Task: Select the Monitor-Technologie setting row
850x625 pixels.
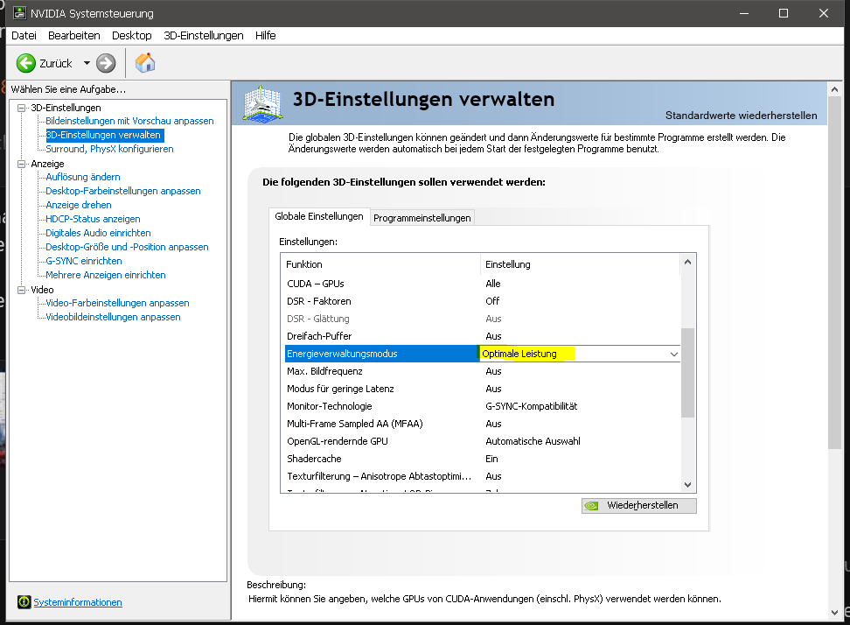Action: click(483, 406)
